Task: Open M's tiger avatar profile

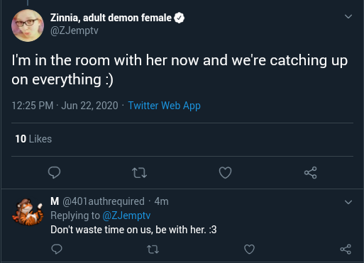Action: point(28,212)
